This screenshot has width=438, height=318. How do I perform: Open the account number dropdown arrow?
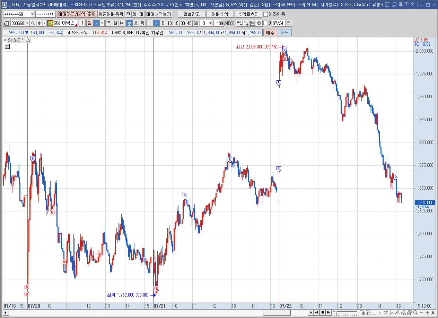pyautogui.click(x=32, y=14)
